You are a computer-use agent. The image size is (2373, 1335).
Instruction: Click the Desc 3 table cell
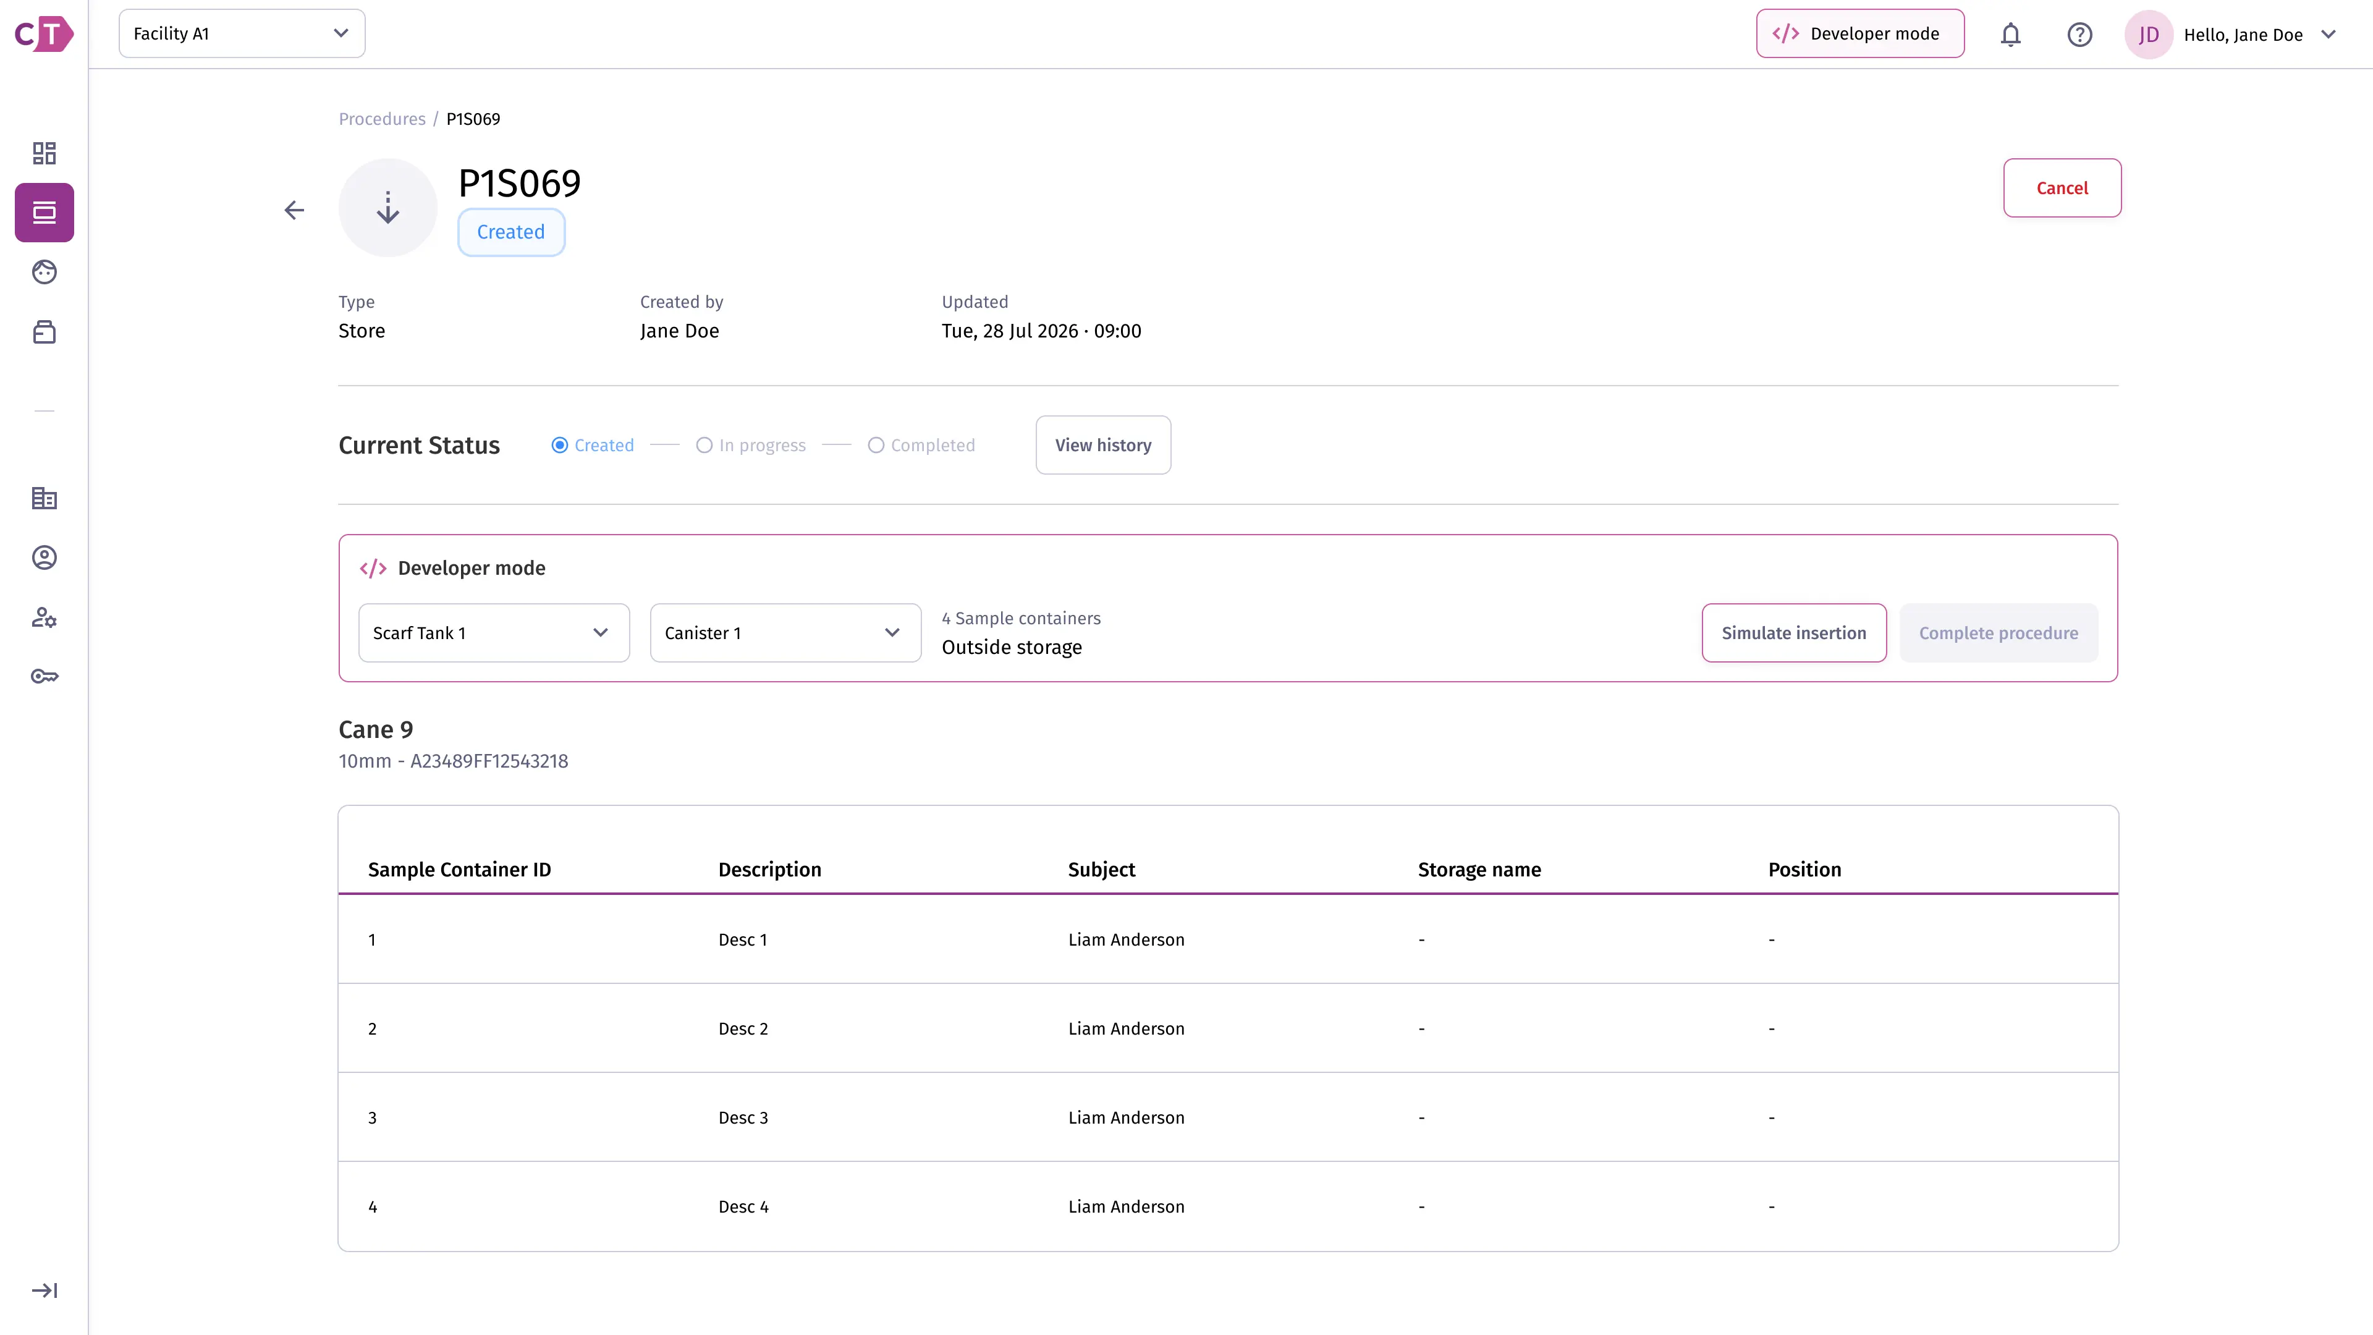point(742,1117)
